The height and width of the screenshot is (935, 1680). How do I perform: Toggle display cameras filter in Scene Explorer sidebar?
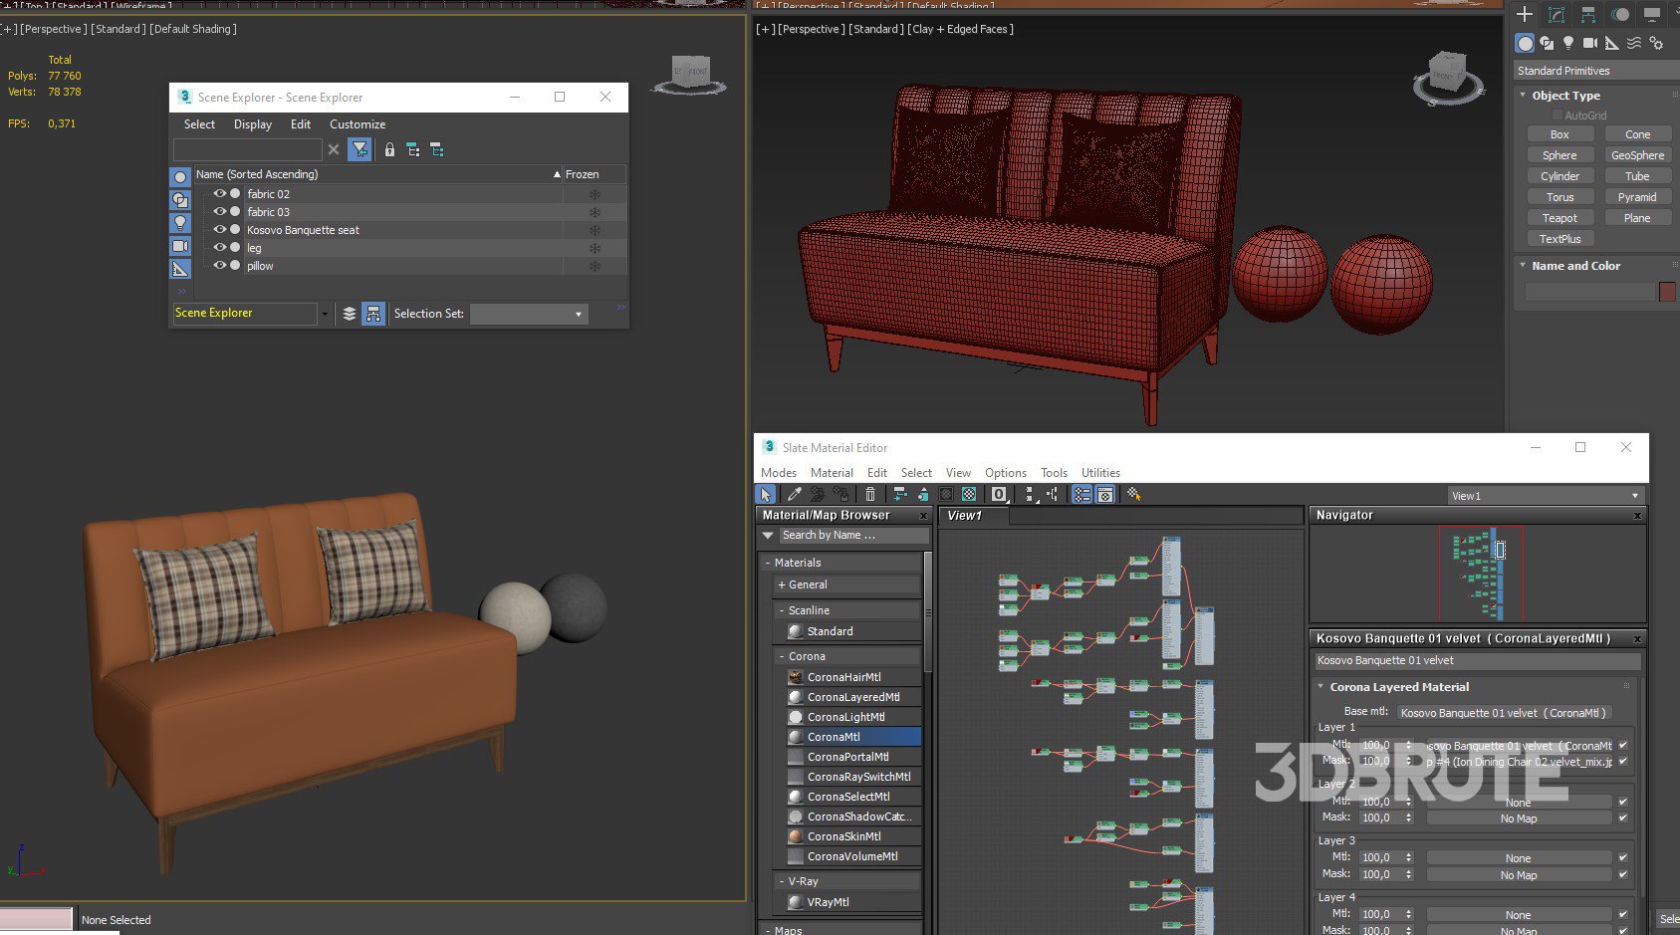(180, 246)
